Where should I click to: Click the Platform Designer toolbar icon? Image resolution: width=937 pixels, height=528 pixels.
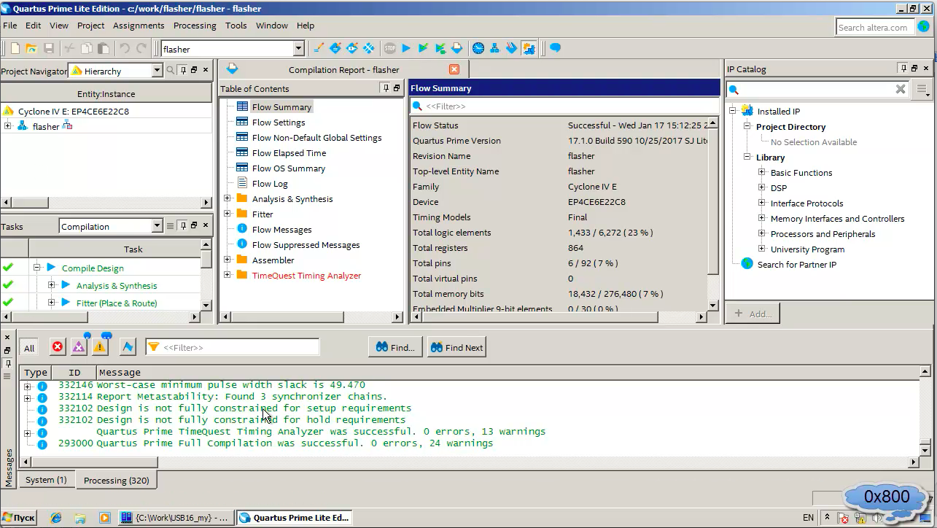pos(529,49)
